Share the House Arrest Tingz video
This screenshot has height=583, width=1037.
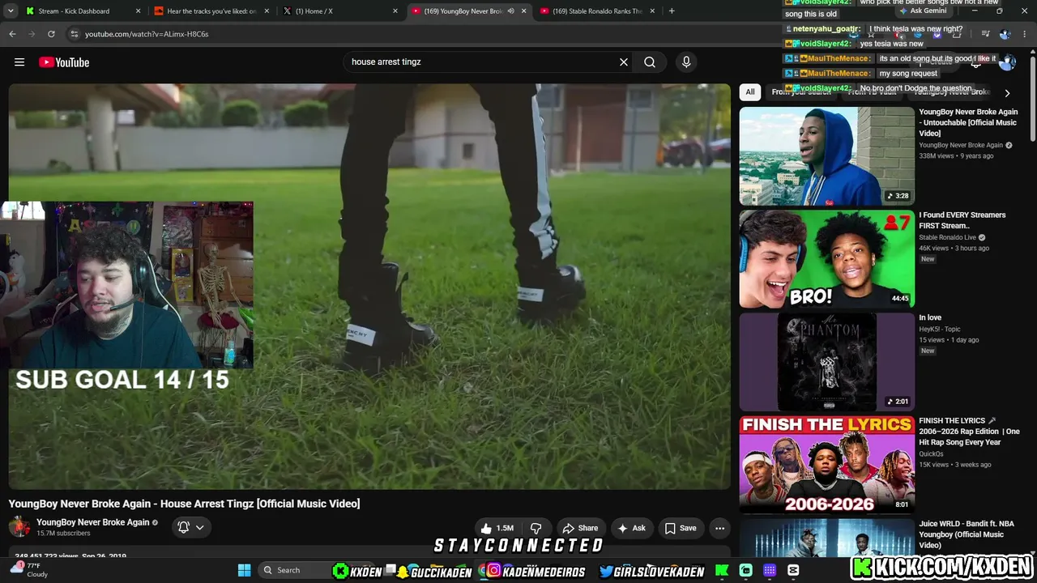coord(580,528)
